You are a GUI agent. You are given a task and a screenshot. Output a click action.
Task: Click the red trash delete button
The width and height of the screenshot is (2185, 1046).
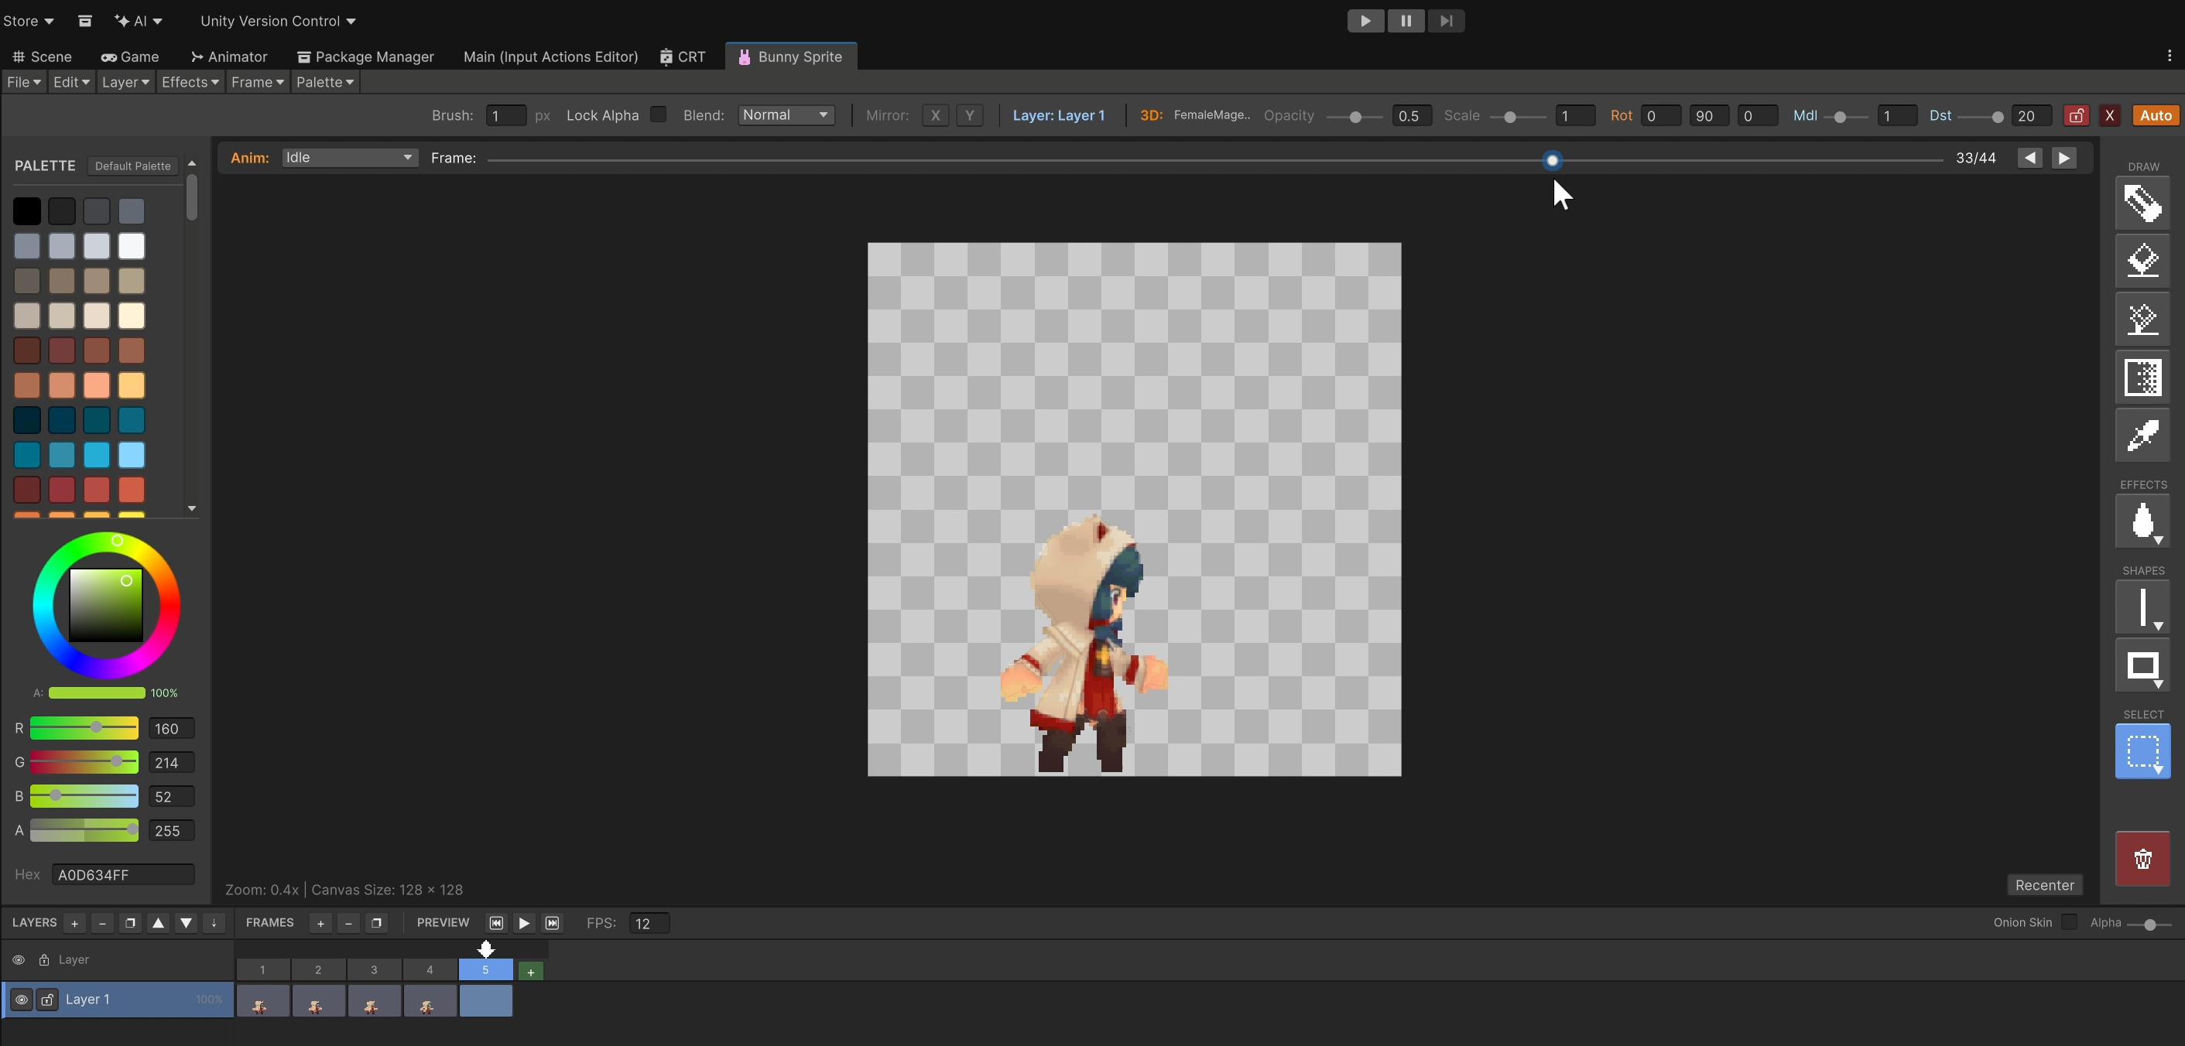[x=2142, y=859]
